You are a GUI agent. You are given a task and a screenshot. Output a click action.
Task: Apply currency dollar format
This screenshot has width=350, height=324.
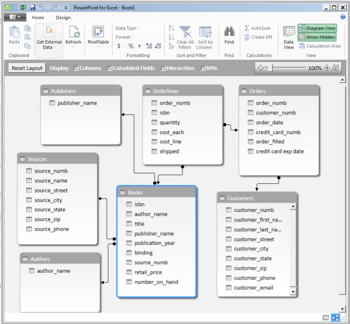(x=119, y=46)
